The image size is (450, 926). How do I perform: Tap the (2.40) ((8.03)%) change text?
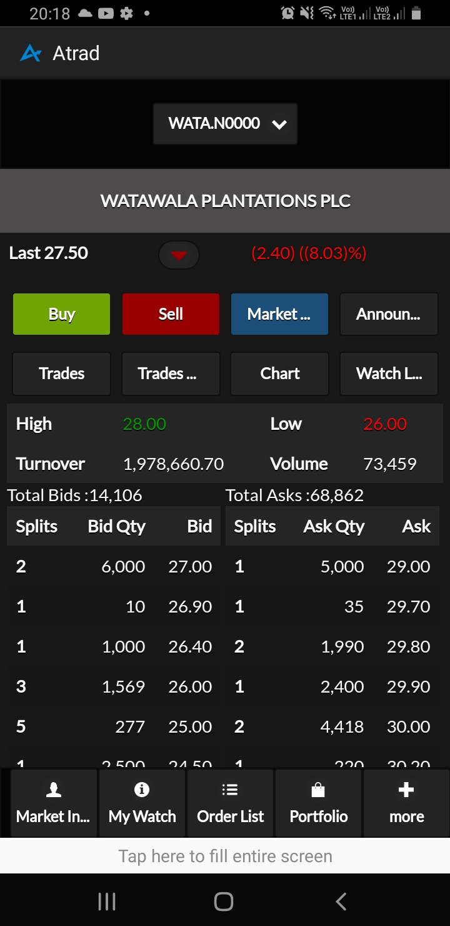click(309, 253)
